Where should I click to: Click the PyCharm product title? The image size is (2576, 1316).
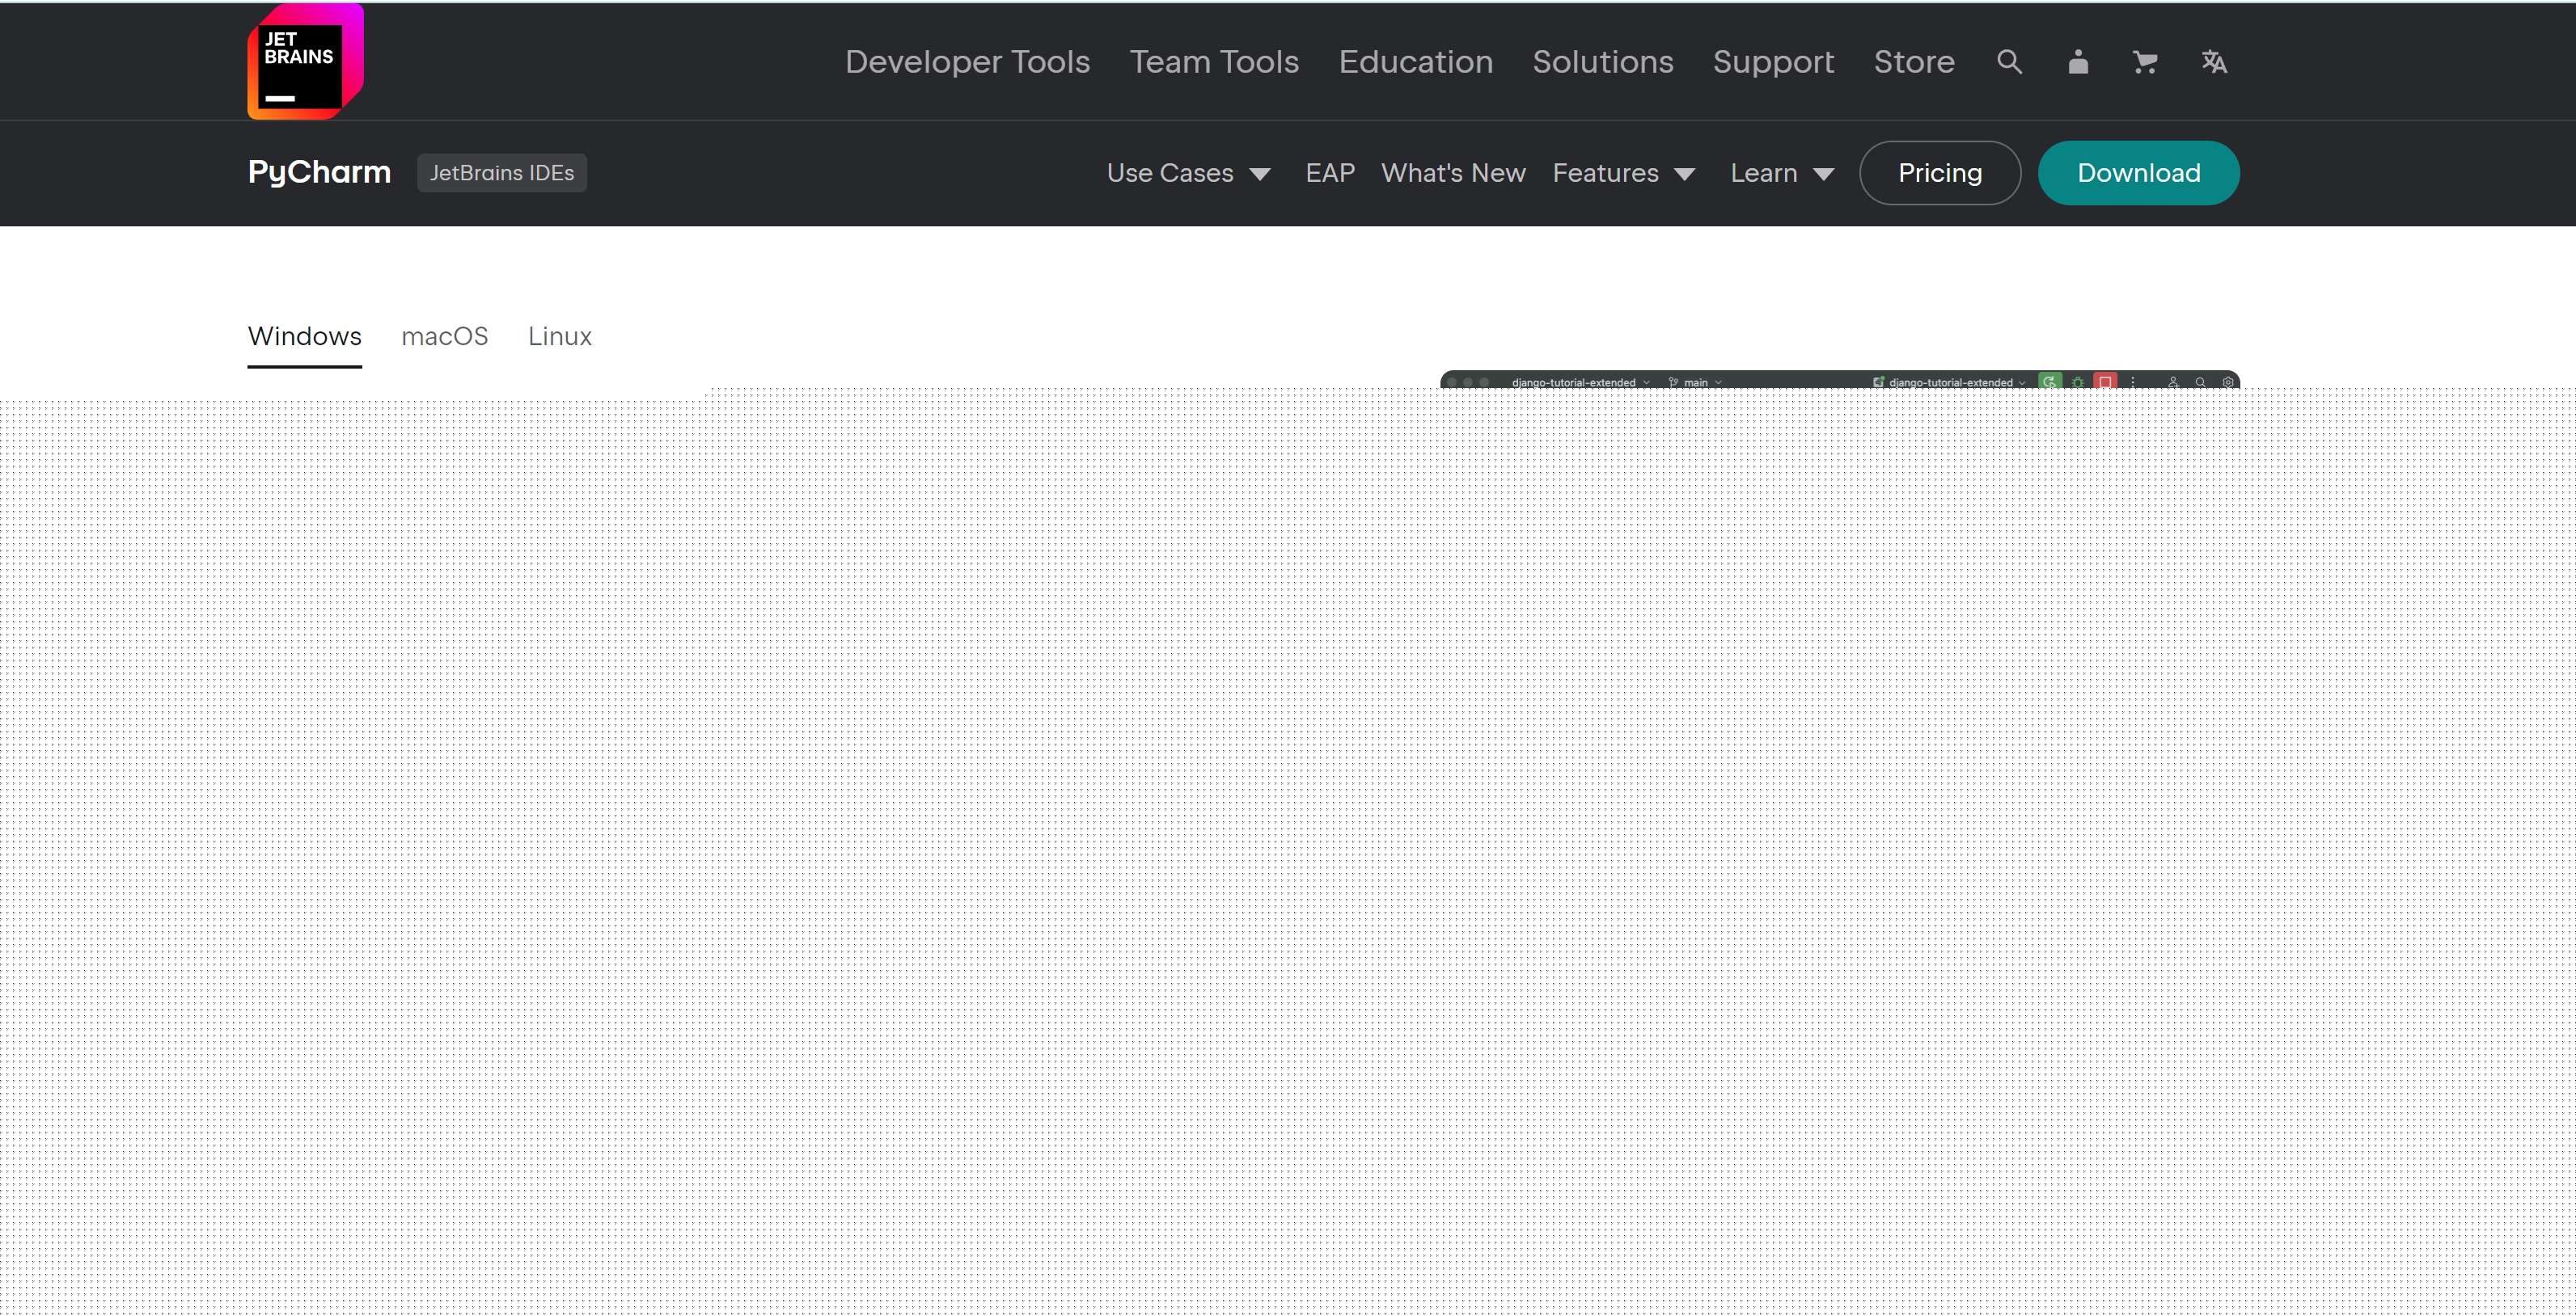(319, 173)
